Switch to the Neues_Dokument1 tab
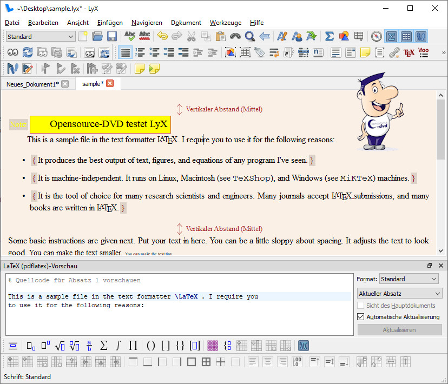This screenshot has width=448, height=384. pos(32,84)
